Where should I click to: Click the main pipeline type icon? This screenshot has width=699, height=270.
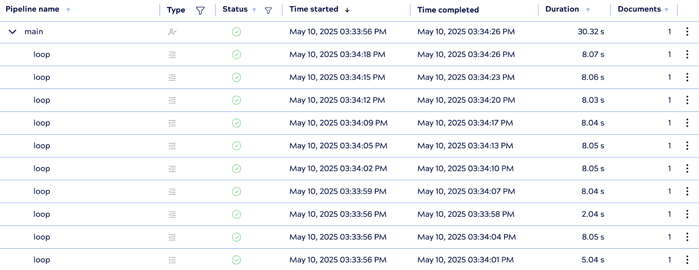pos(173,32)
